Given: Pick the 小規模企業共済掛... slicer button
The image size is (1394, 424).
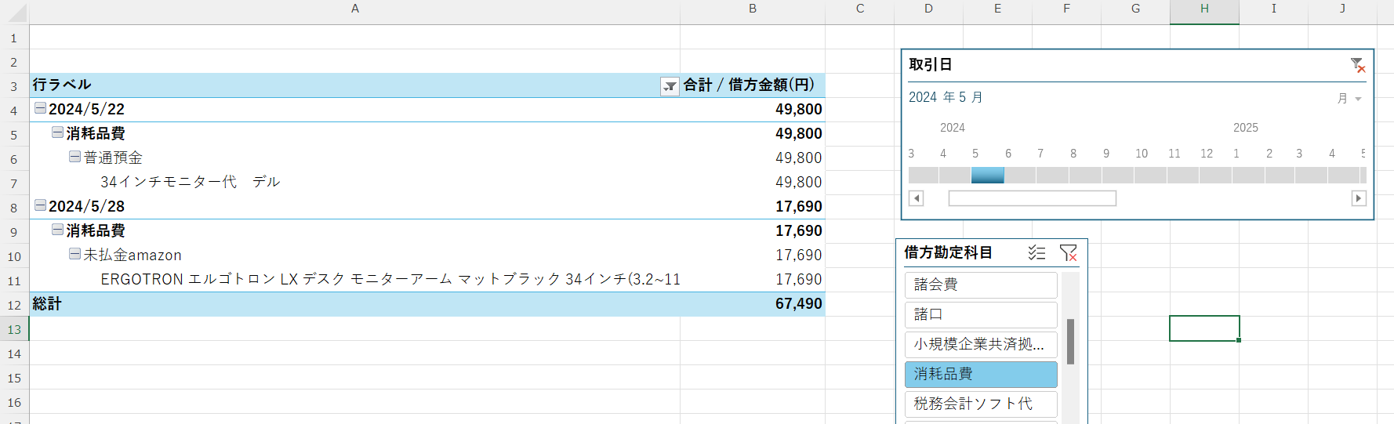Looking at the screenshot, I should tap(980, 344).
